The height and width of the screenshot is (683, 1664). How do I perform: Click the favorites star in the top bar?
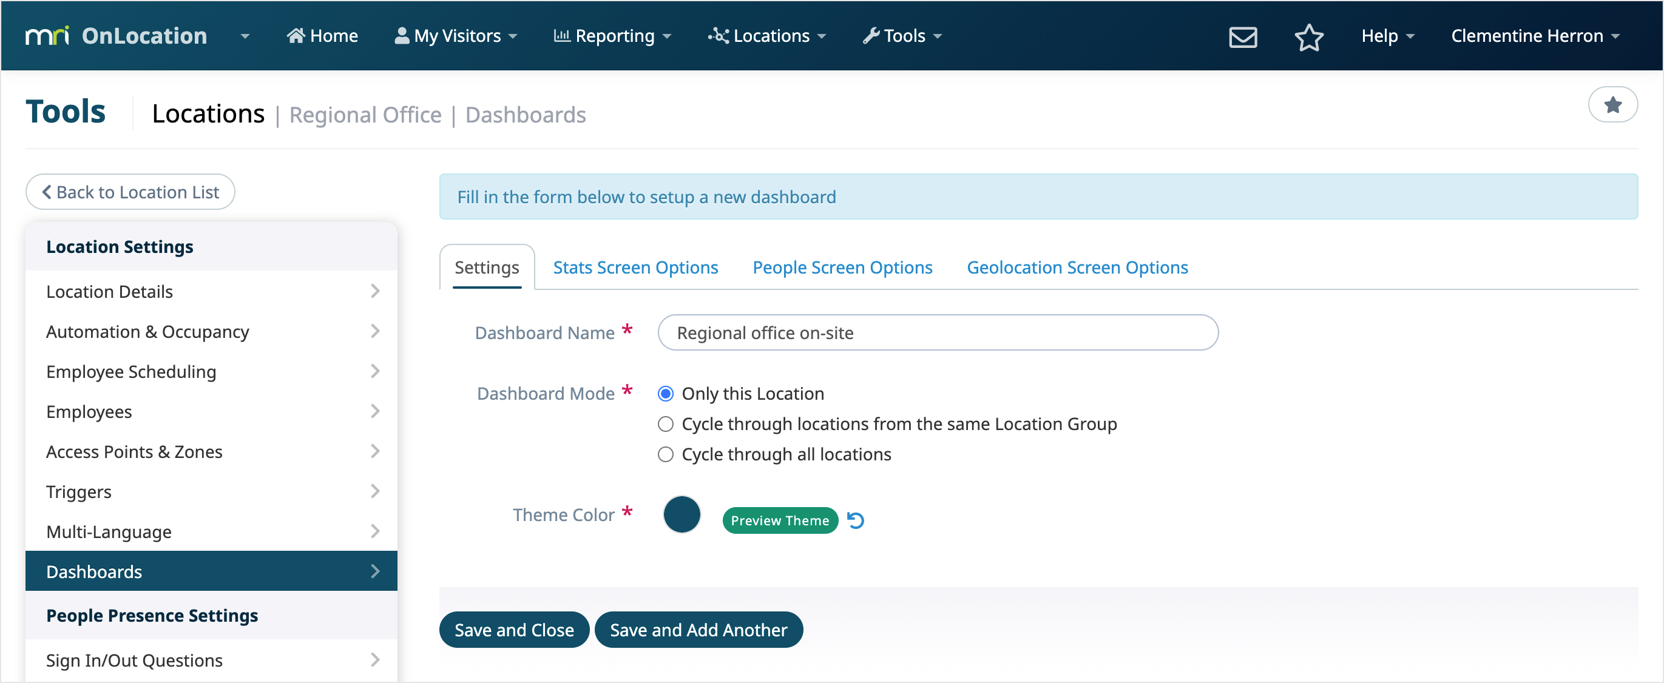pyautogui.click(x=1310, y=38)
